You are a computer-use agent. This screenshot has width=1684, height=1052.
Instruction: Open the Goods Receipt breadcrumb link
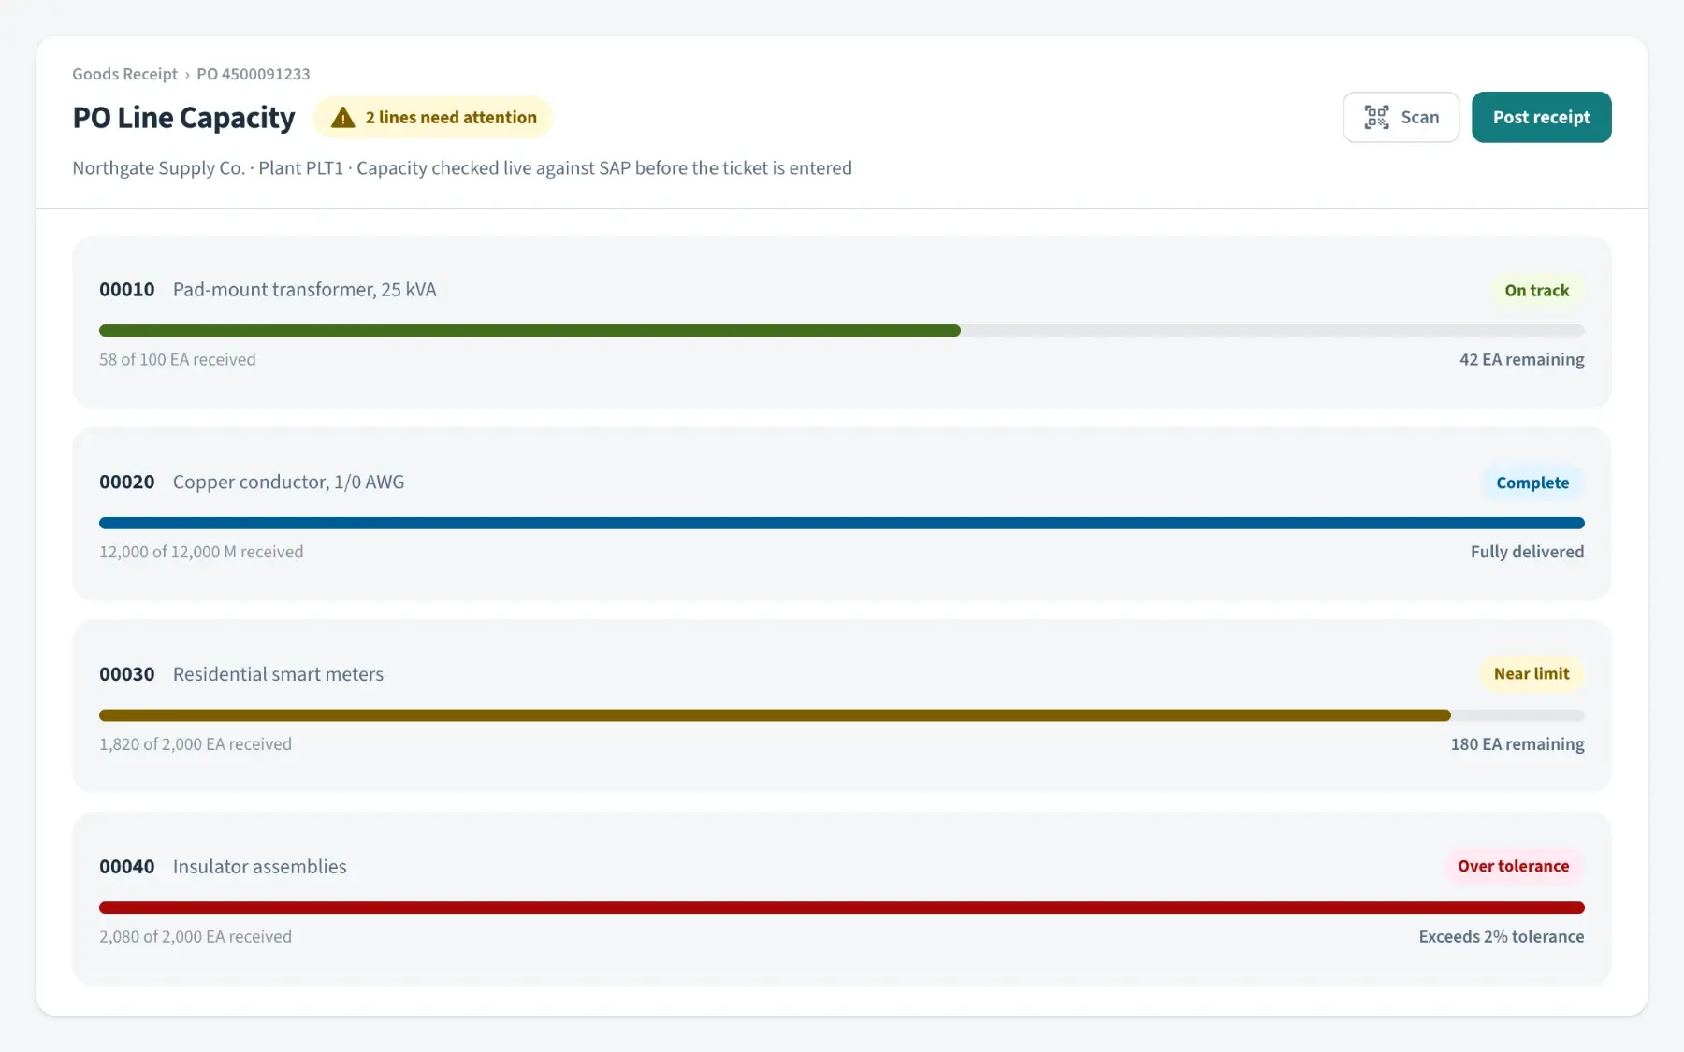pos(124,74)
